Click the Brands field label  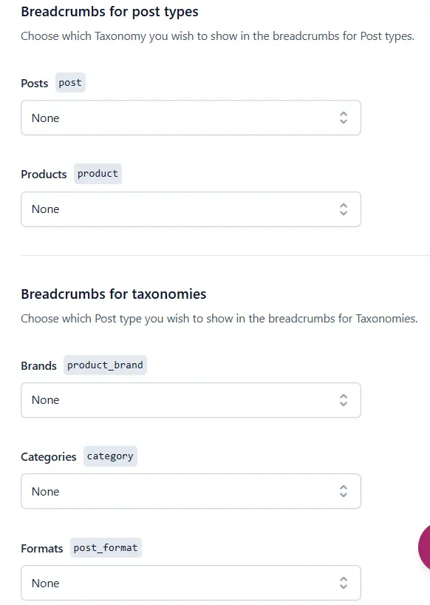click(x=38, y=365)
